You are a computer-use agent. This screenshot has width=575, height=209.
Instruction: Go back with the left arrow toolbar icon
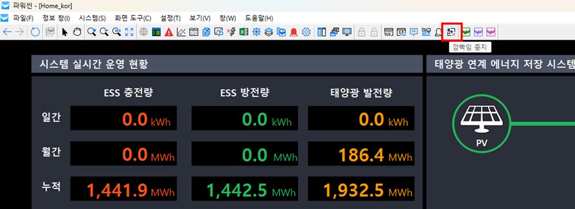tap(7, 32)
